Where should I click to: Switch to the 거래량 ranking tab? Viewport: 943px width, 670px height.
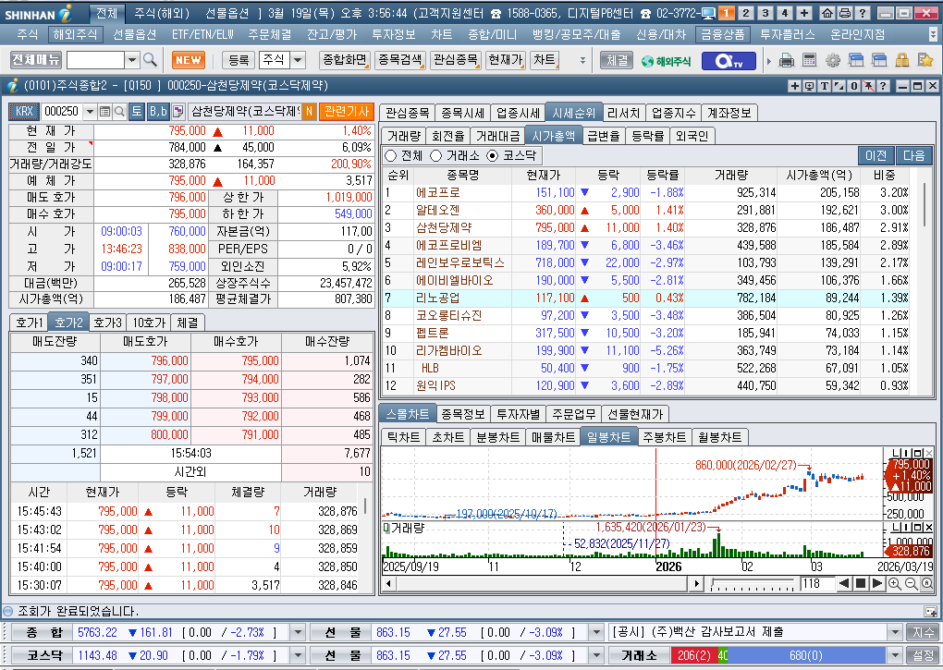[x=403, y=137]
